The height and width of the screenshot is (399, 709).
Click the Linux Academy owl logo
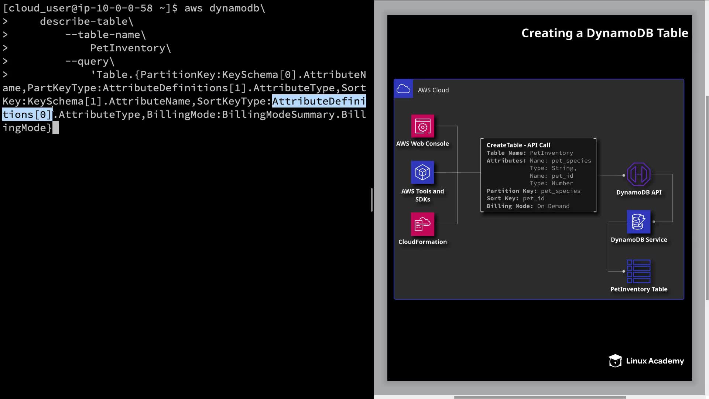click(x=615, y=361)
